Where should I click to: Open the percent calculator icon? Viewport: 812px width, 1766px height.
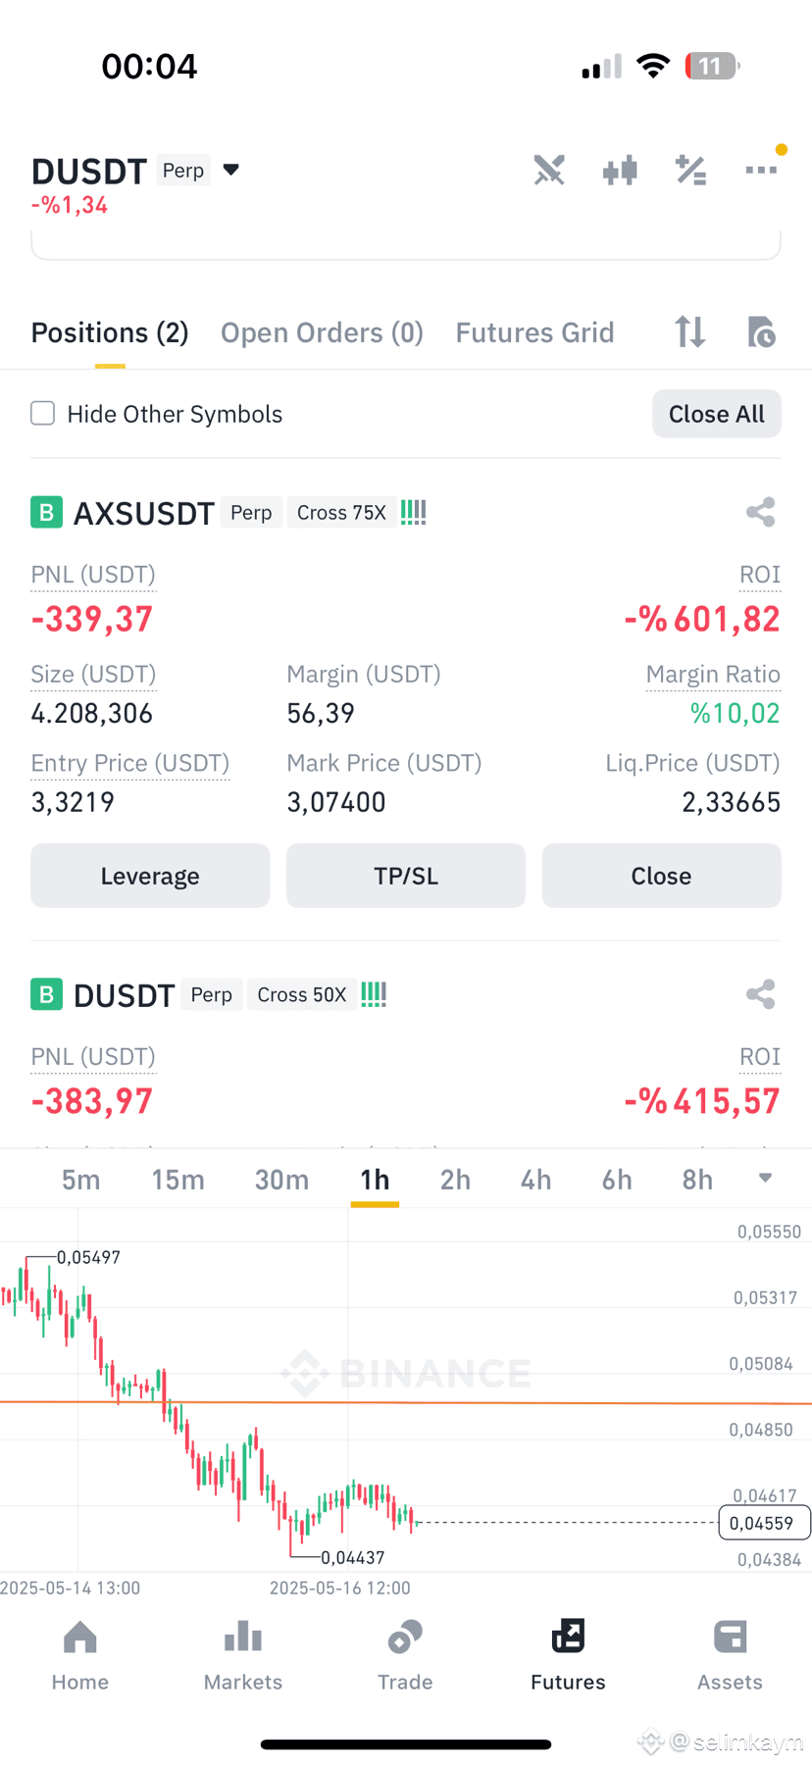[690, 171]
